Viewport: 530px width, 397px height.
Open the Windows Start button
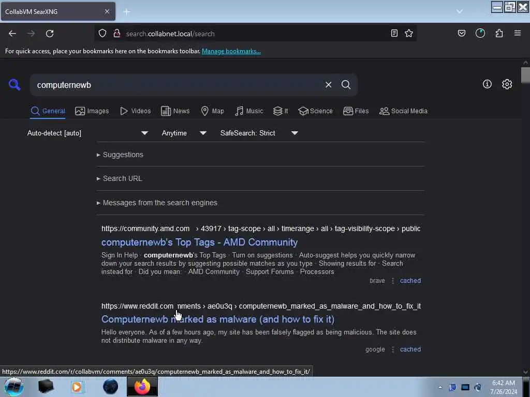[x=13, y=387]
